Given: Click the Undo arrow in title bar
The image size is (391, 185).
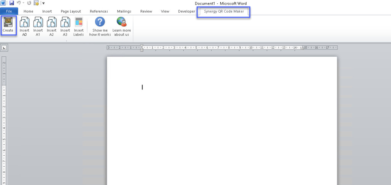Looking at the screenshot, I should [x=18, y=3].
